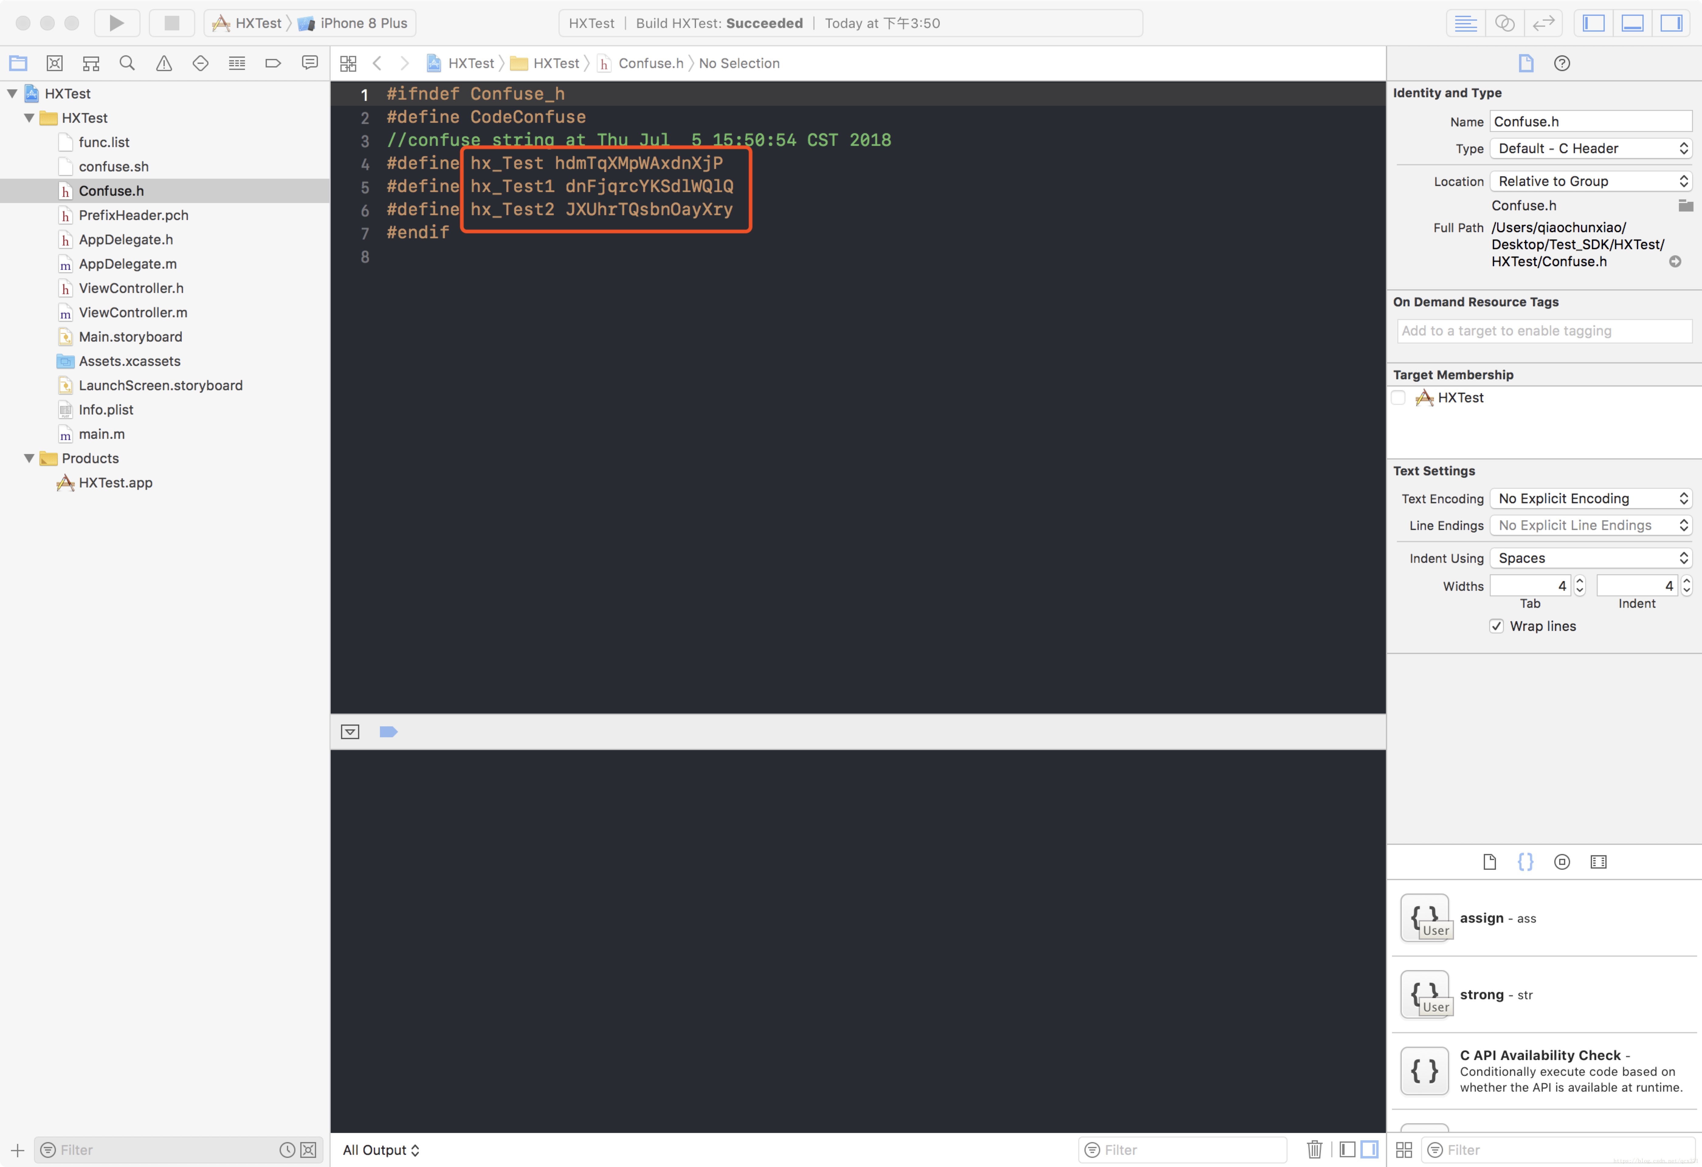Show the Version editor
Image resolution: width=1702 pixels, height=1167 pixels.
(x=1543, y=23)
